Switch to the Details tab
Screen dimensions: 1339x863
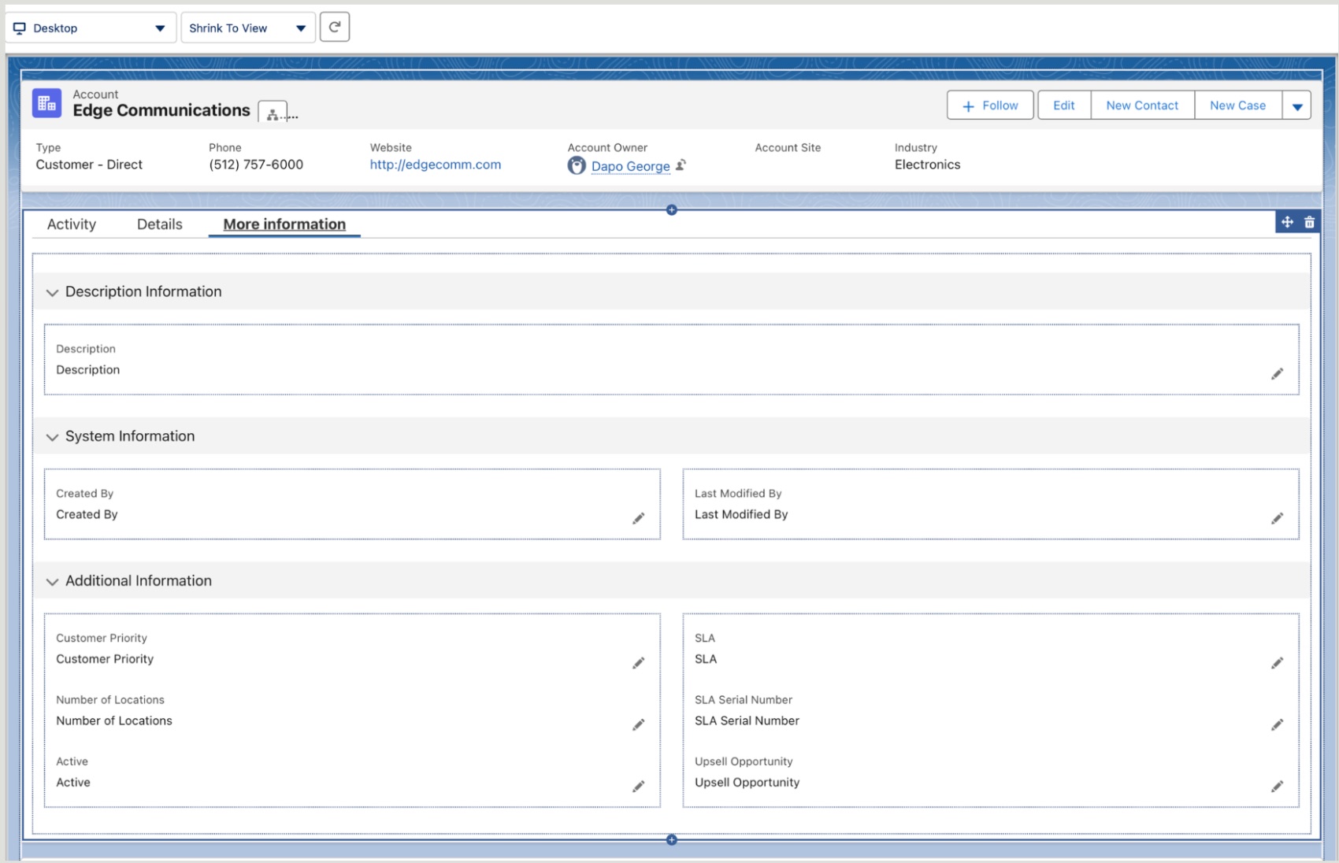tap(160, 224)
